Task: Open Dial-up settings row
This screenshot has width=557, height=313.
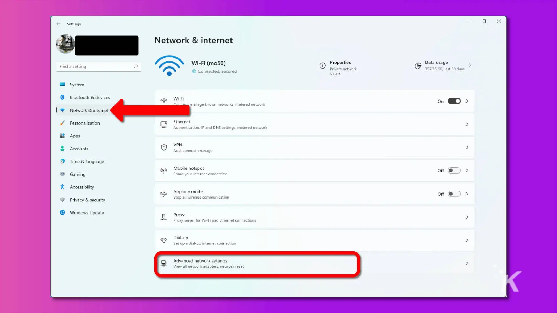Action: pos(315,240)
